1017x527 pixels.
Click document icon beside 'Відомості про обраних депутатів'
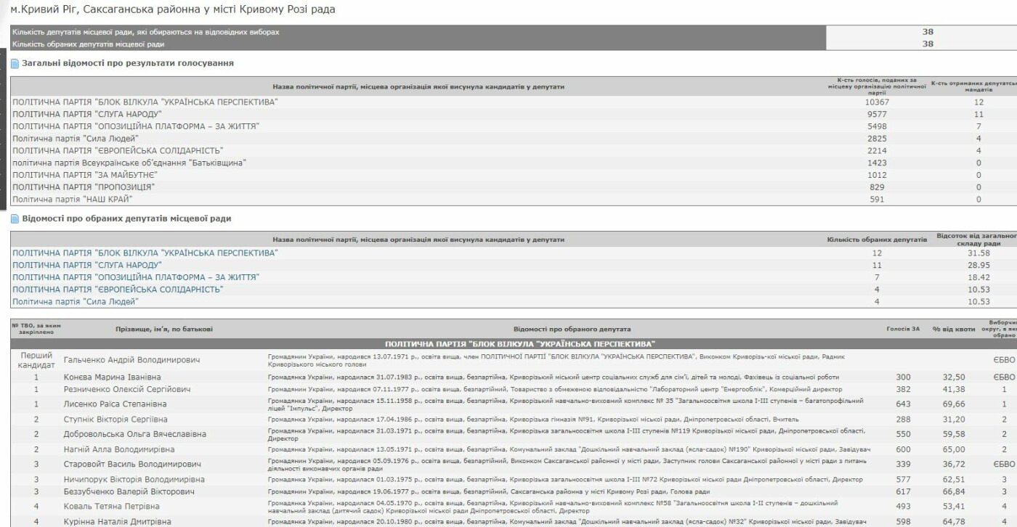pyautogui.click(x=15, y=218)
